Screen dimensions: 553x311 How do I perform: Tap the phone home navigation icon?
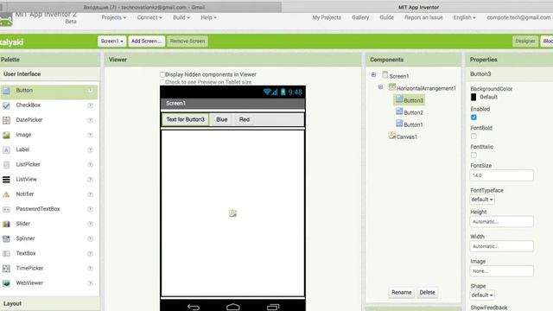pyautogui.click(x=232, y=308)
